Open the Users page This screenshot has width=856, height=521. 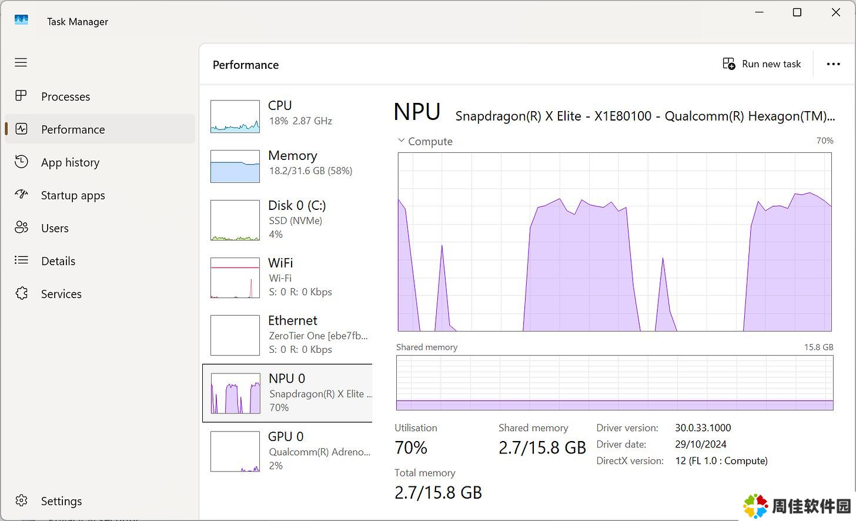tap(100, 228)
